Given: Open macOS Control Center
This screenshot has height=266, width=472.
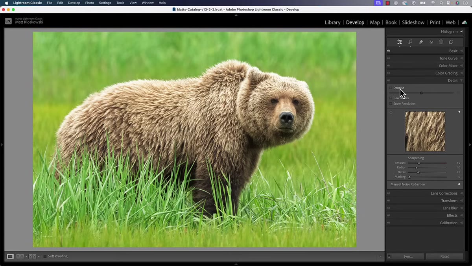Looking at the screenshot, I should coord(449,3).
